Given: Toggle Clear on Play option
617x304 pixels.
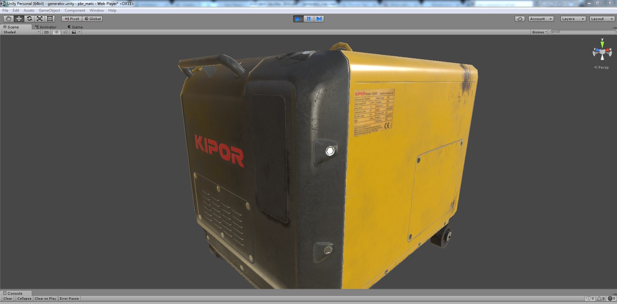Looking at the screenshot, I should [45, 299].
